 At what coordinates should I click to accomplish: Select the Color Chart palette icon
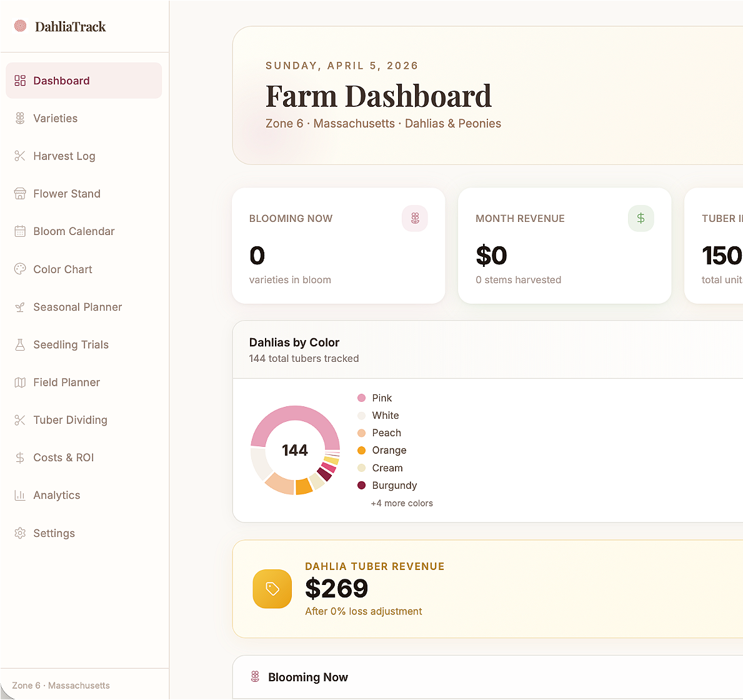21,269
